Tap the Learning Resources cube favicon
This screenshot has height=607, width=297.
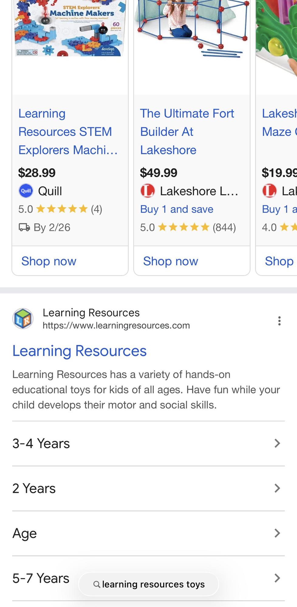[23, 319]
